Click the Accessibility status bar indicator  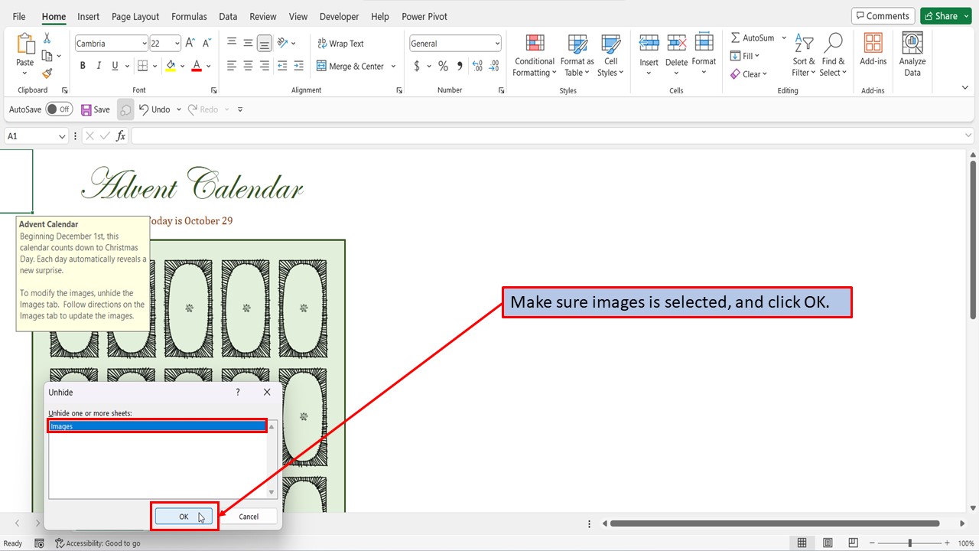pyautogui.click(x=98, y=543)
